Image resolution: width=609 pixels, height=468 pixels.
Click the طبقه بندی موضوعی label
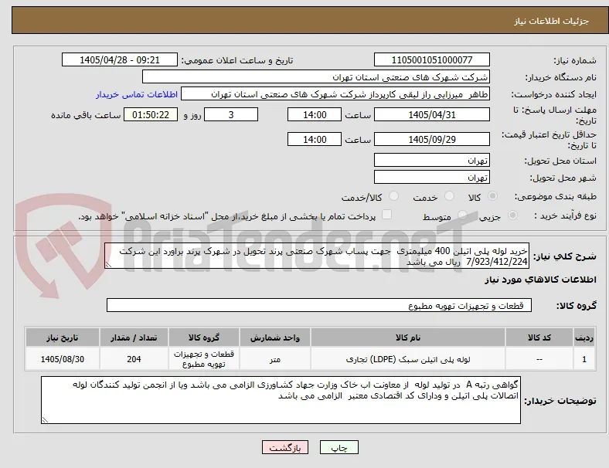[x=556, y=196]
